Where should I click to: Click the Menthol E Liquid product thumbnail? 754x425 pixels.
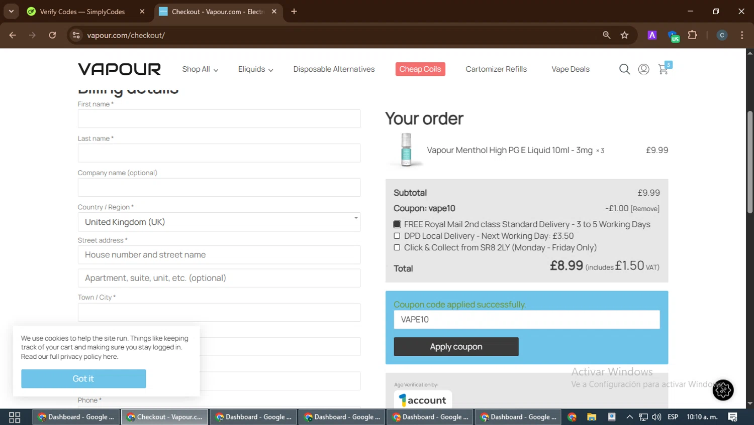click(x=406, y=150)
